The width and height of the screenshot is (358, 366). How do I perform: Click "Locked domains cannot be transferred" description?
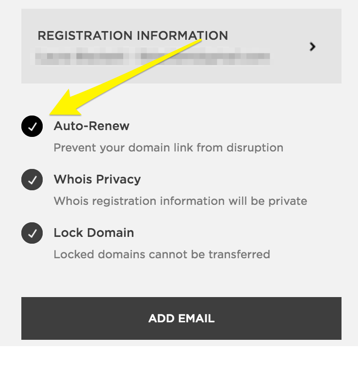[x=162, y=254]
